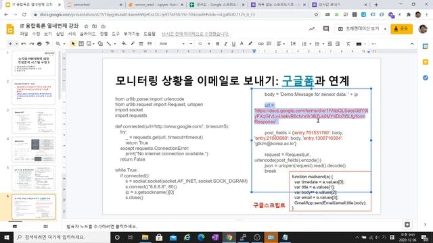433x243 pixels.
Task: Click the clear formatting icon
Action: click(348, 44)
